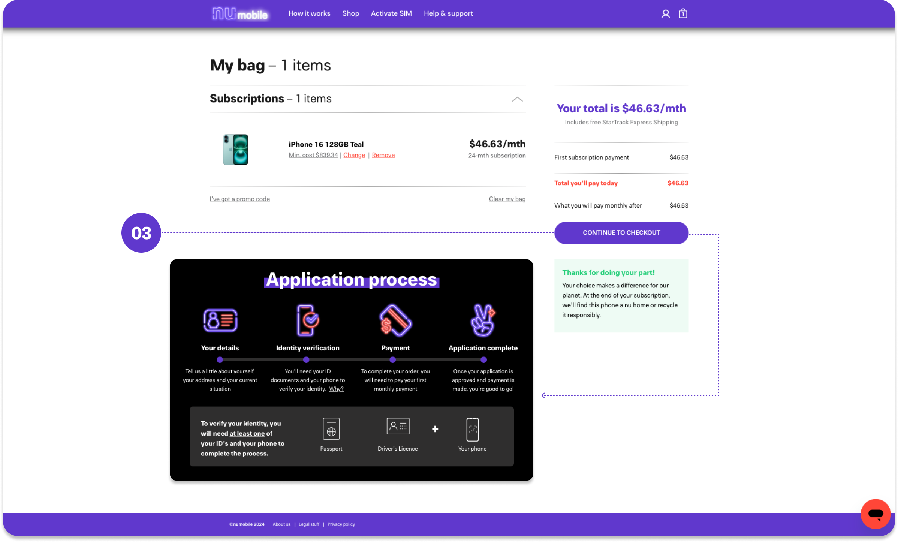Click the Your phone face-scan icon
Viewport: 898px width, 542px height.
(x=473, y=430)
